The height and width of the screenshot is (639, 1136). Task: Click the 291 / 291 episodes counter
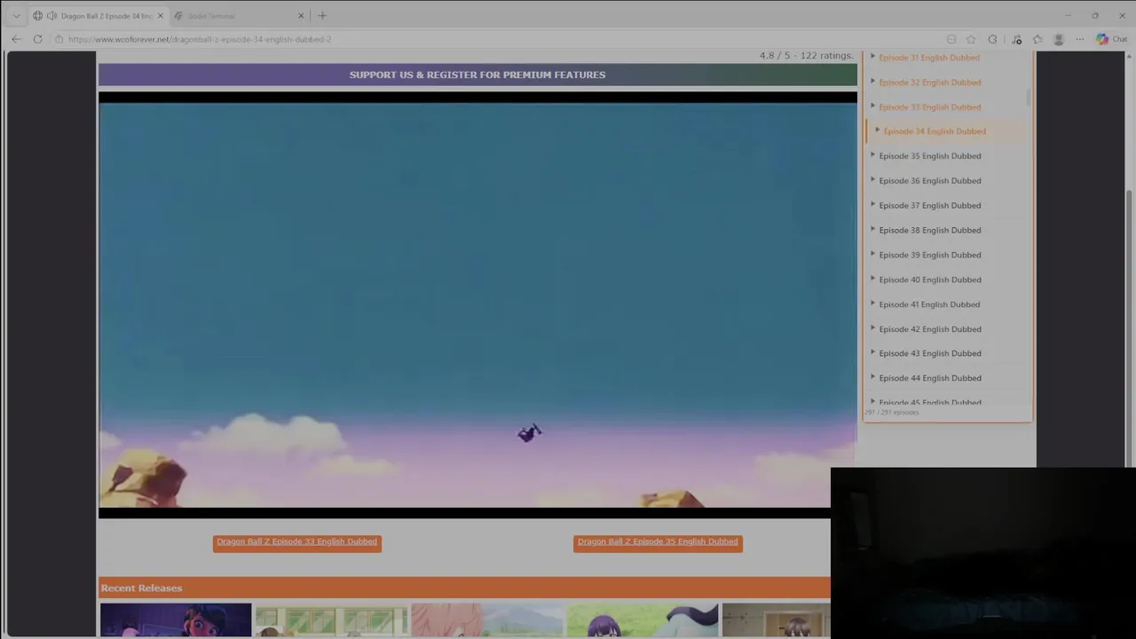pyautogui.click(x=892, y=413)
